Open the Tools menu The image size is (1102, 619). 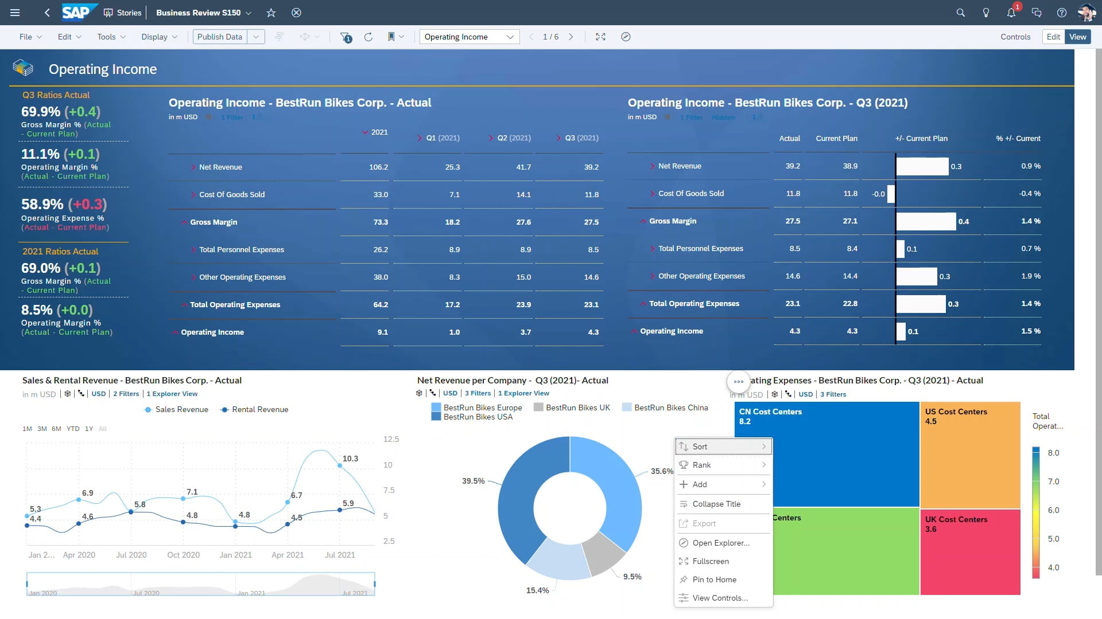pyautogui.click(x=107, y=37)
